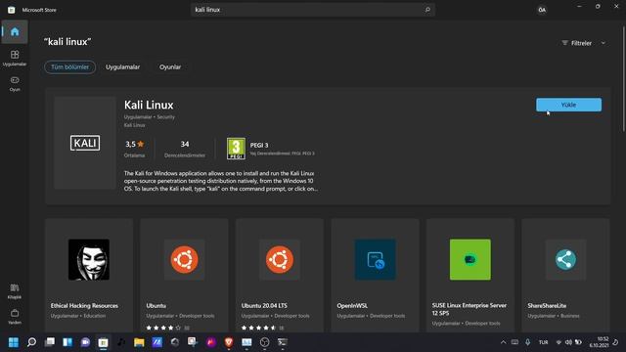Open the clock and date in the taskbar
Viewport: 626px width, 352px height.
pos(599,342)
